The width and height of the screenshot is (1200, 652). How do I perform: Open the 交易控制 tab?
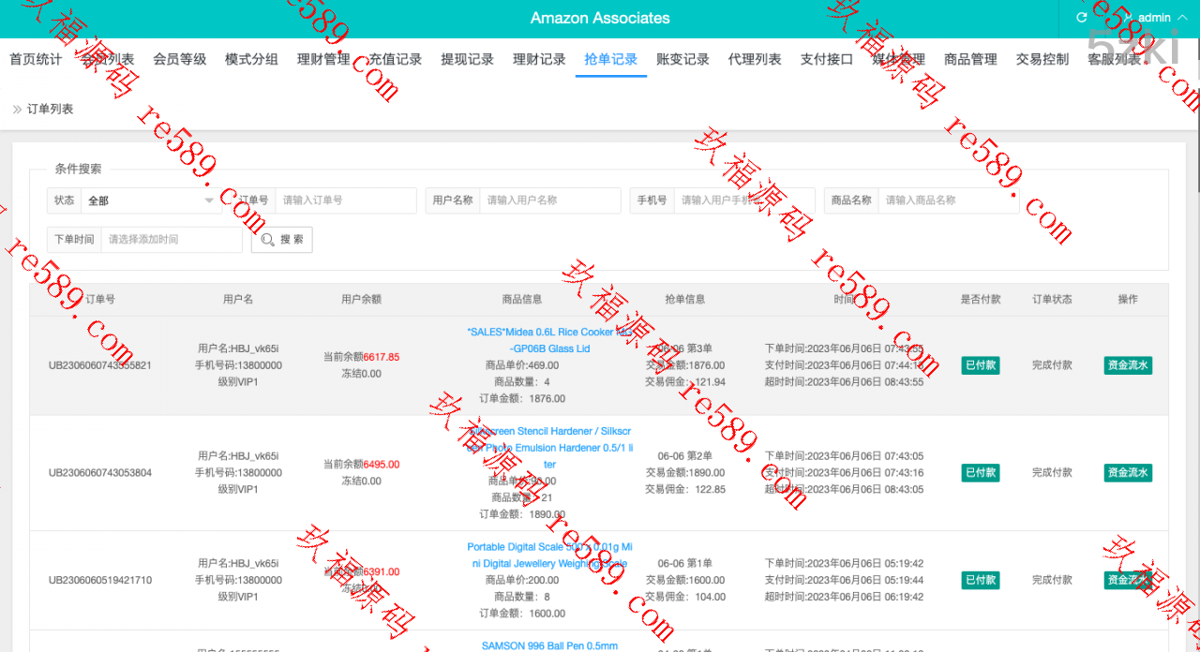tap(1042, 59)
